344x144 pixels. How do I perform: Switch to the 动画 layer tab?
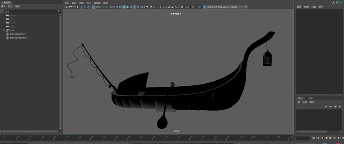pyautogui.click(x=310, y=98)
